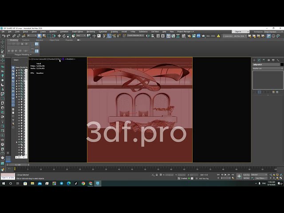The height and width of the screenshot is (213, 284).
Task: Open File Explorer from the taskbar
Action: [32, 183]
